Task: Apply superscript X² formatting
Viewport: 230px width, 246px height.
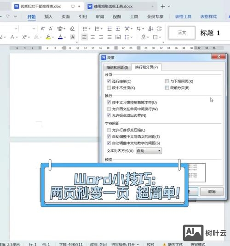Action: tap(24, 37)
